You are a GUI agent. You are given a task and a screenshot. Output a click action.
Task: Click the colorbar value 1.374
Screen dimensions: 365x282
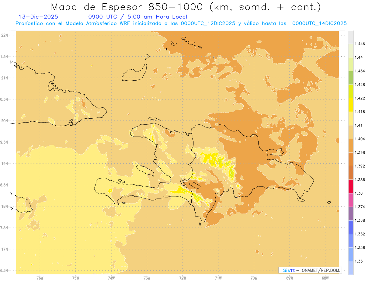(x=360, y=207)
